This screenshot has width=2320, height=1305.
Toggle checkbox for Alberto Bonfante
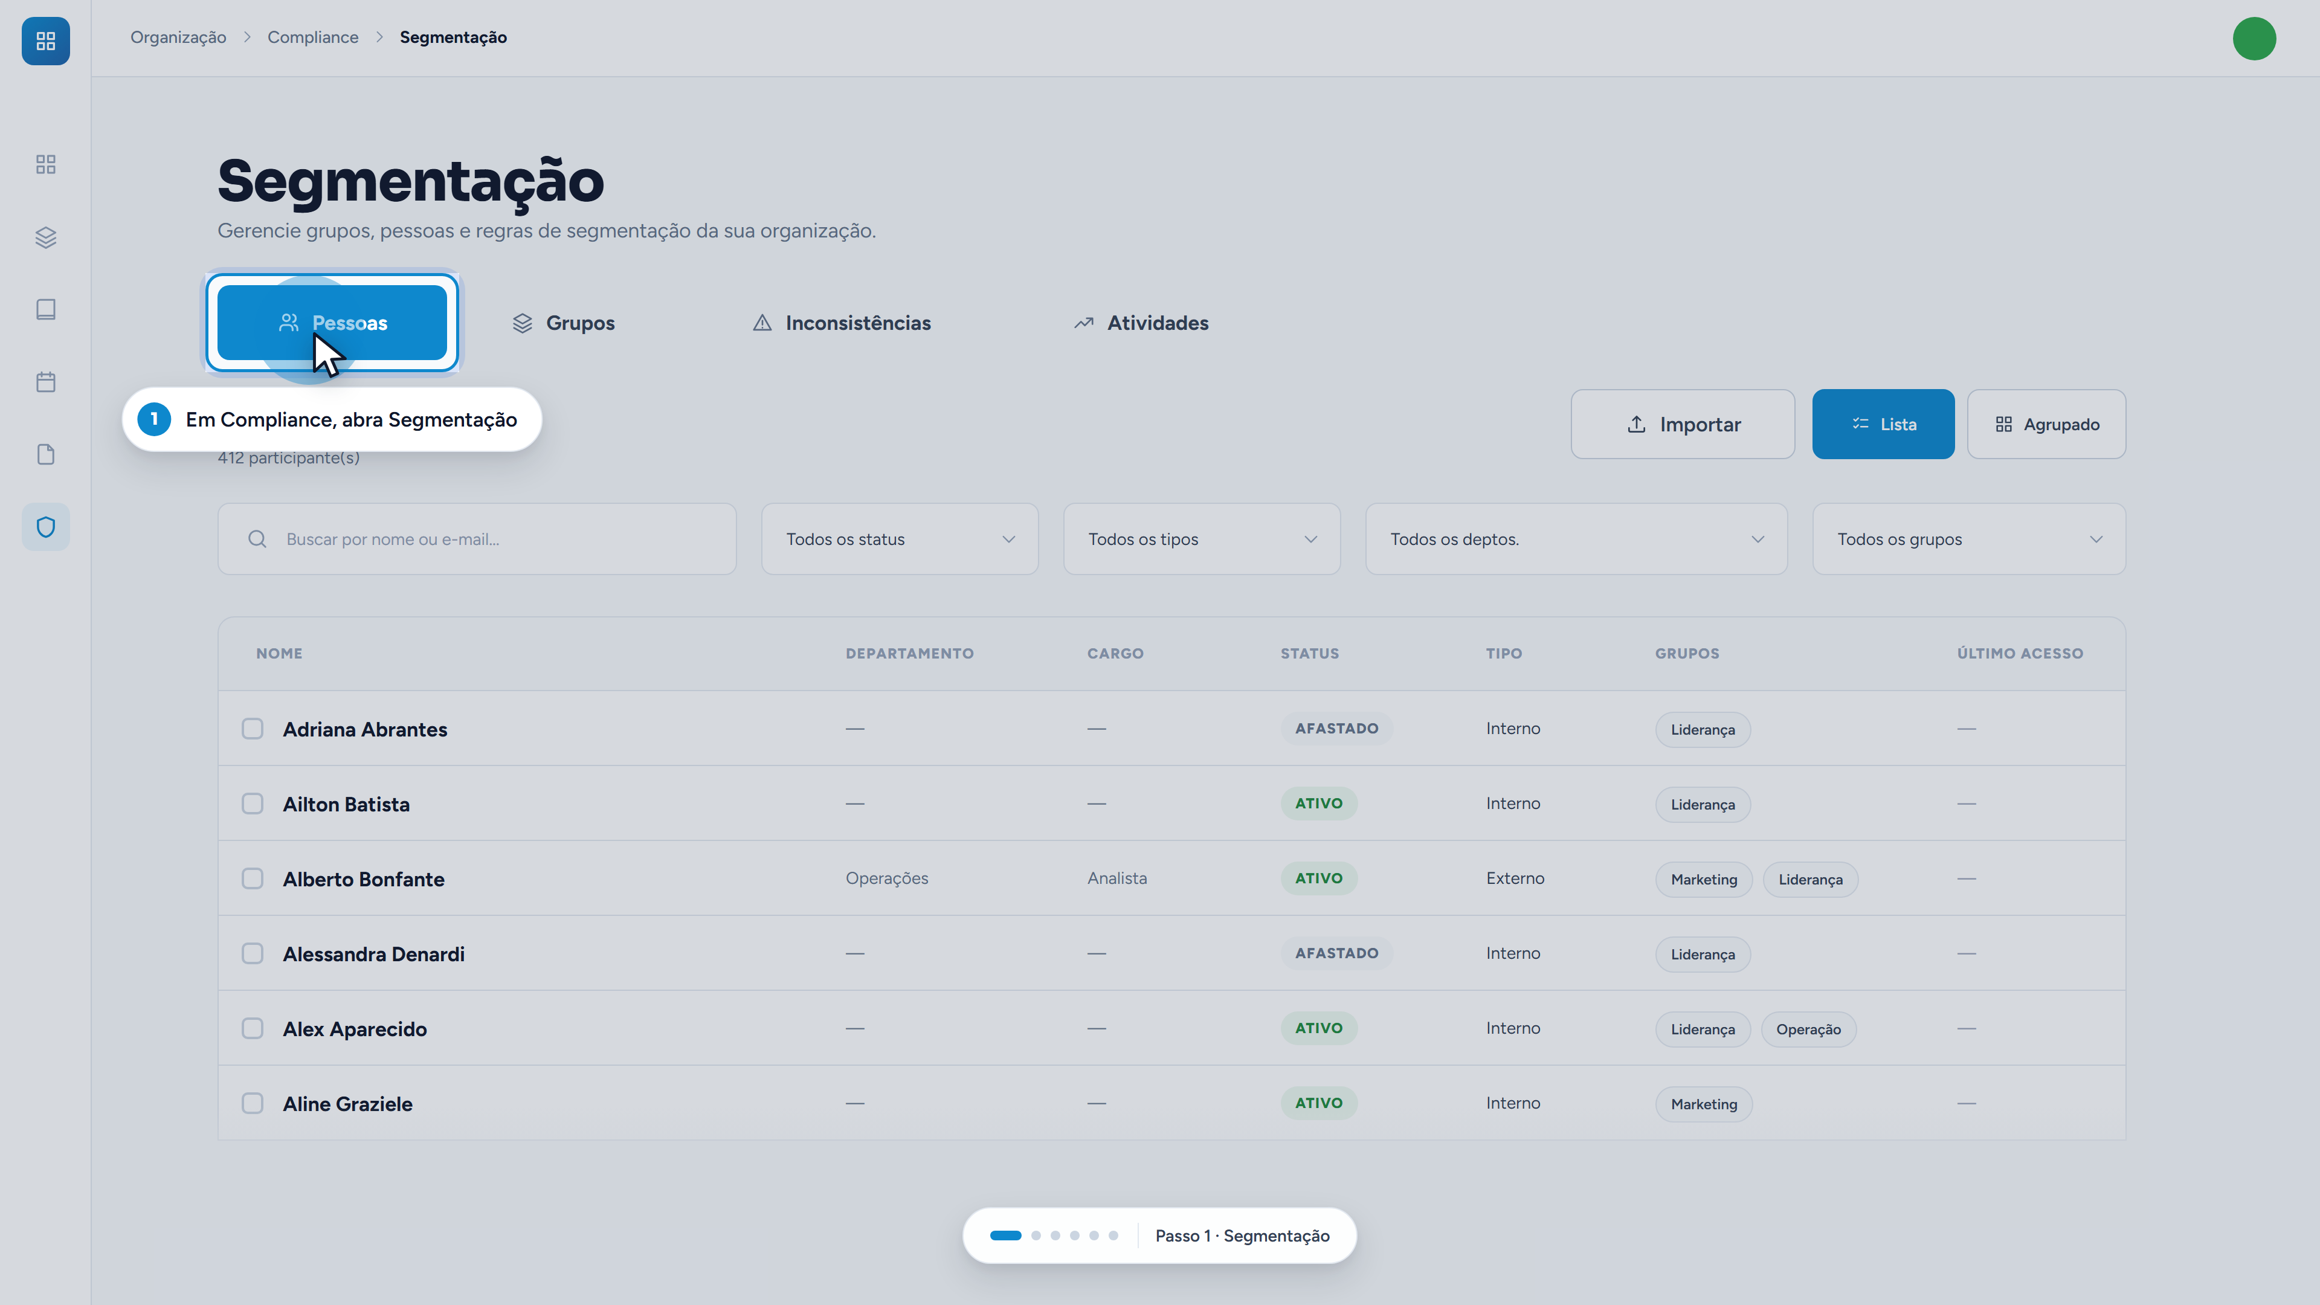[x=252, y=878]
